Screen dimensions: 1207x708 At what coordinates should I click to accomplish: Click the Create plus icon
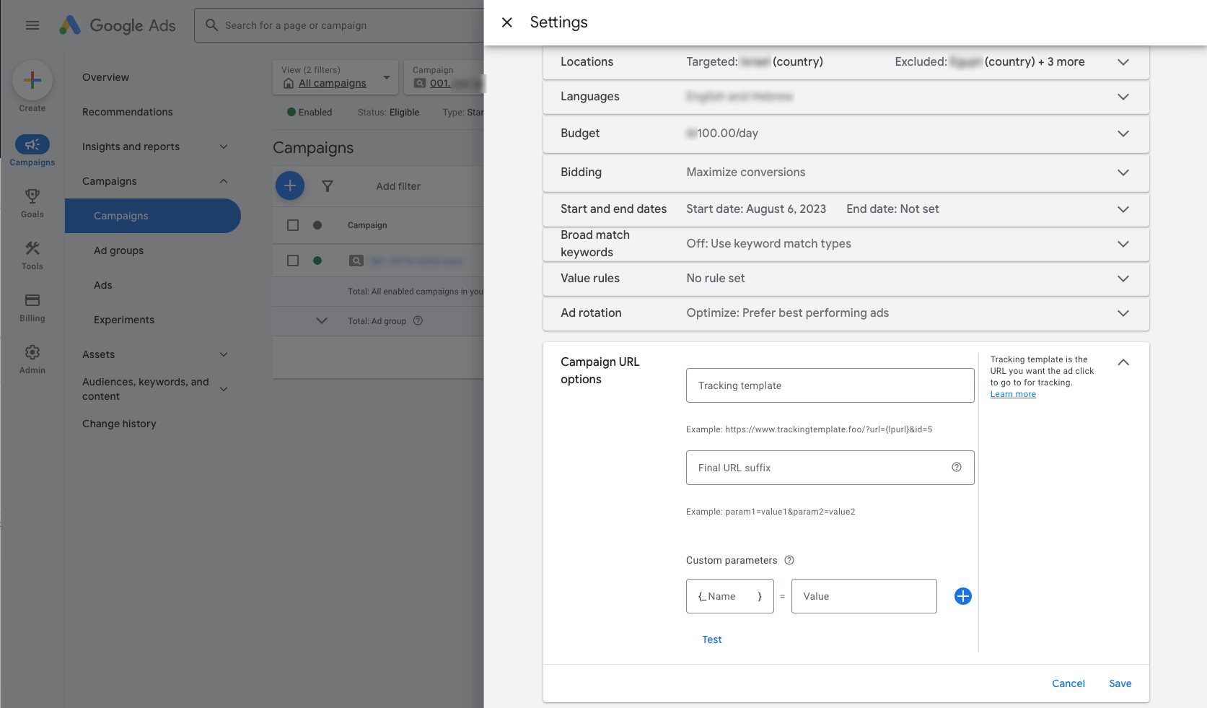(32, 81)
